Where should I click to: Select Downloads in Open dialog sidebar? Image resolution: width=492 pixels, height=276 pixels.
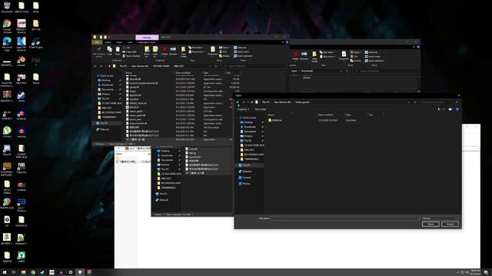pyautogui.click(x=250, y=127)
